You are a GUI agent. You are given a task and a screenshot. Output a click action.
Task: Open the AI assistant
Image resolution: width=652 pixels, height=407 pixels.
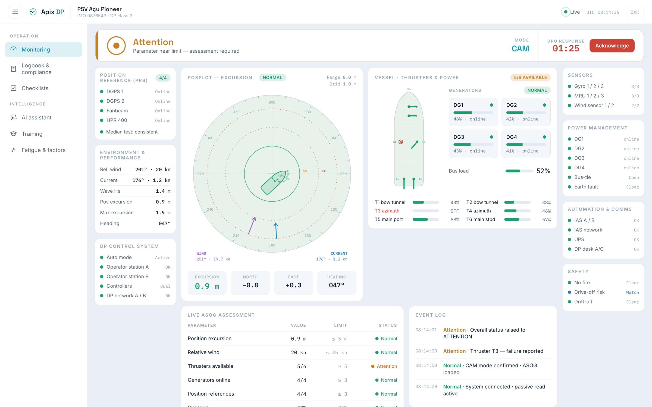[x=43, y=117]
